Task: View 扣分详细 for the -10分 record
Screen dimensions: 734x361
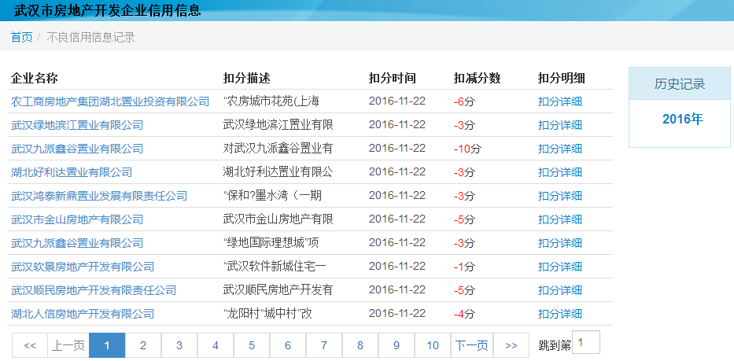Action: click(x=560, y=149)
